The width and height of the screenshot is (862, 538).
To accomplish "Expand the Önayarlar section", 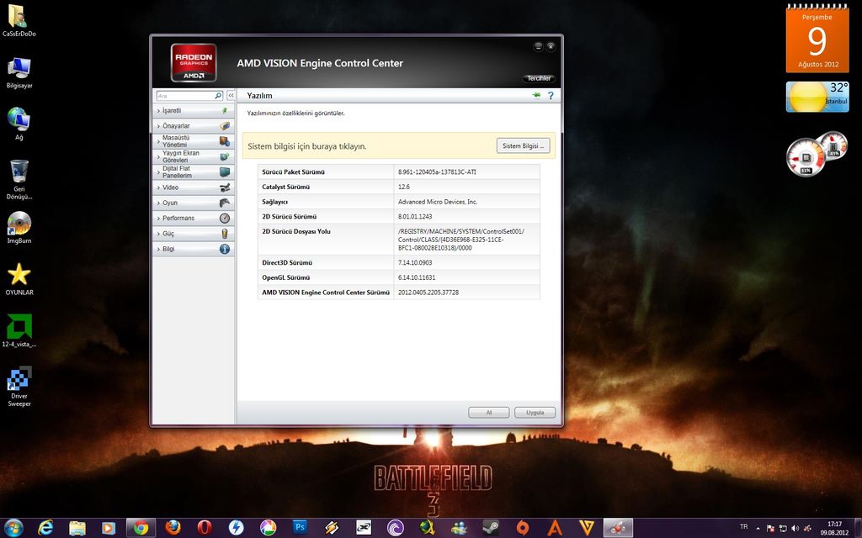I will click(x=194, y=126).
